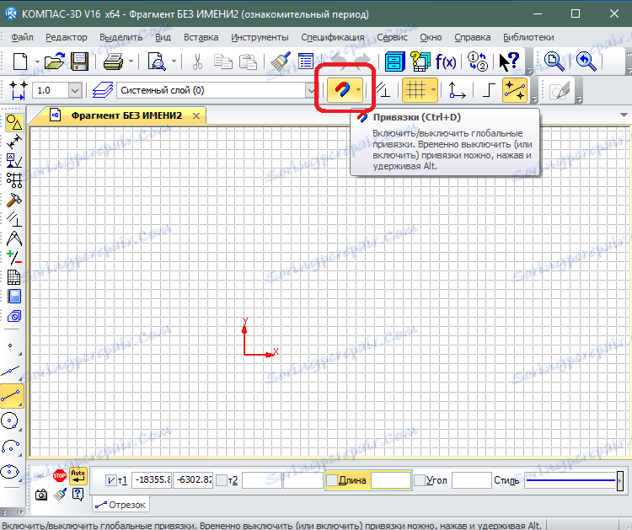
Task: Click the object help cursor-question icon
Action: click(509, 62)
